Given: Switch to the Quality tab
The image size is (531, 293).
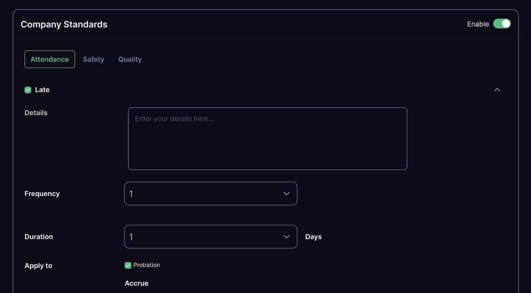Looking at the screenshot, I should tap(130, 59).
